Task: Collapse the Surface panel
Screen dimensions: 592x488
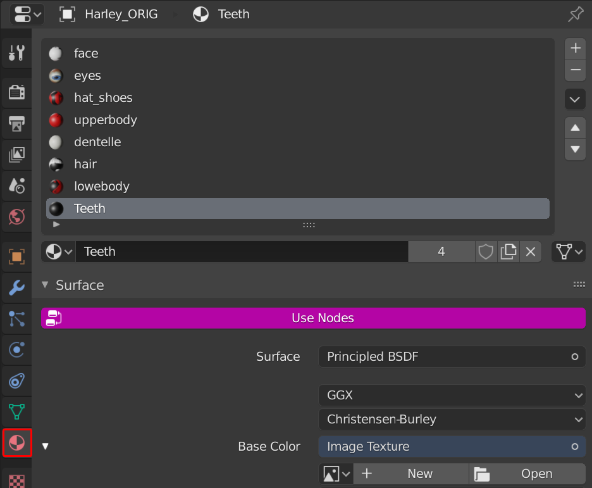Action: click(45, 285)
